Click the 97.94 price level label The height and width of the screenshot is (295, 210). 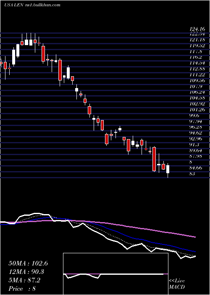tap(196, 121)
